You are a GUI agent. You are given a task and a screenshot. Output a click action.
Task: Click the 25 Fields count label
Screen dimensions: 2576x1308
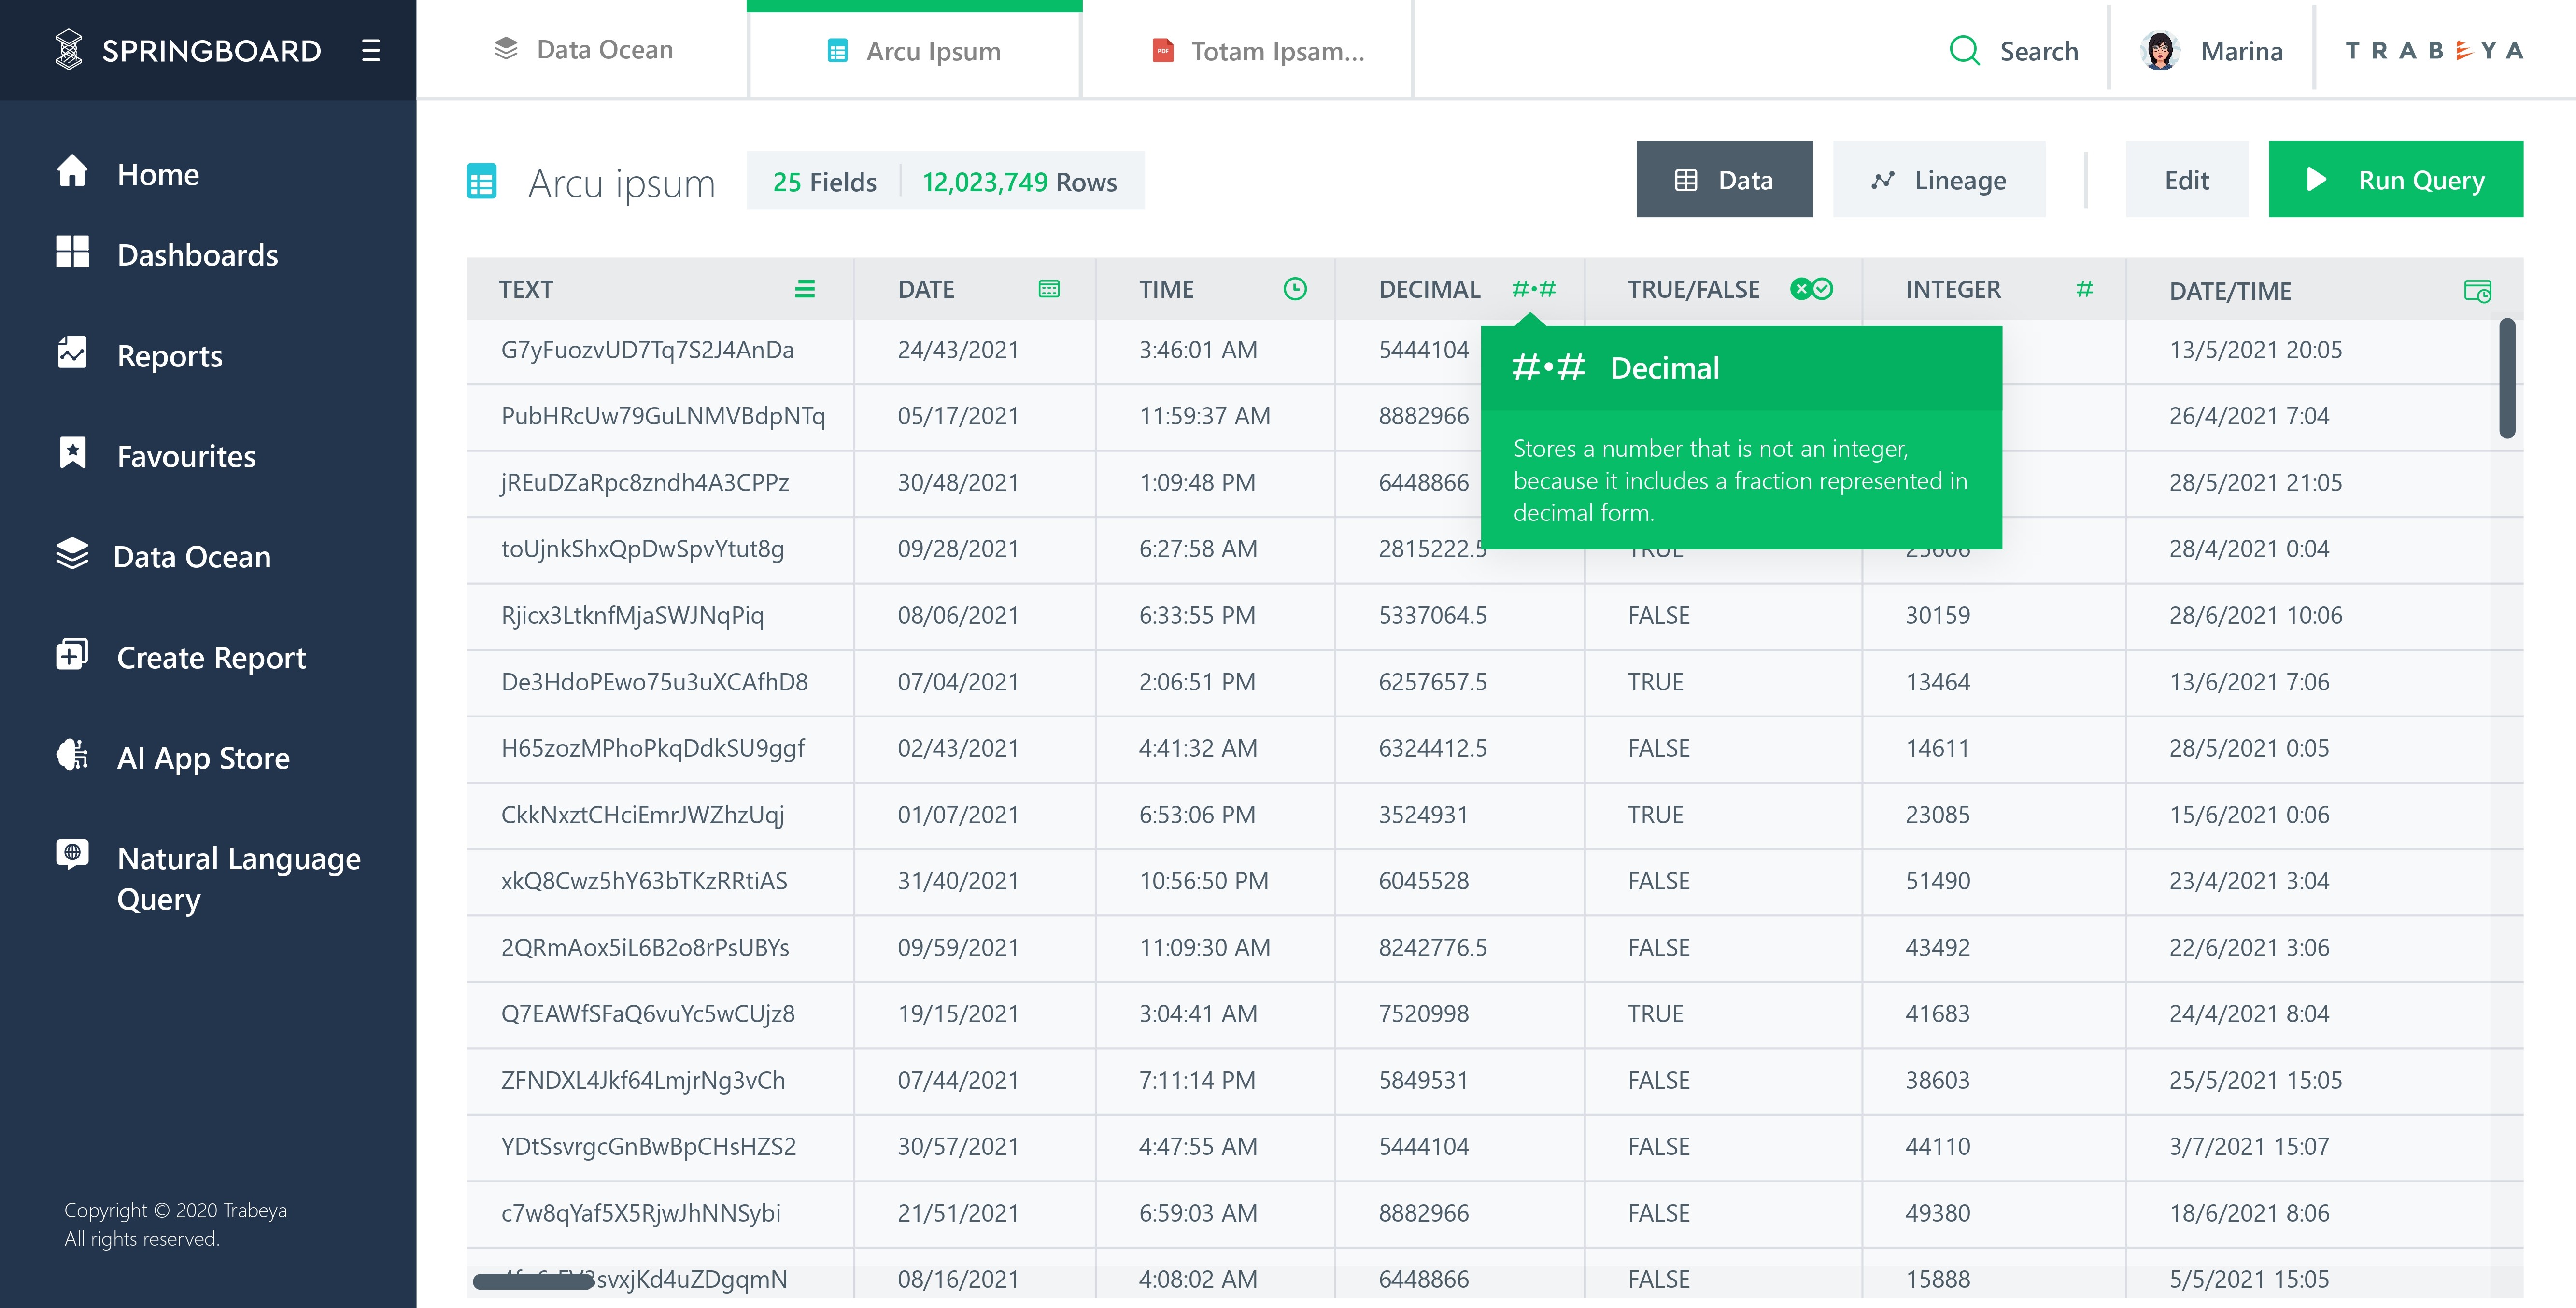coord(824,181)
